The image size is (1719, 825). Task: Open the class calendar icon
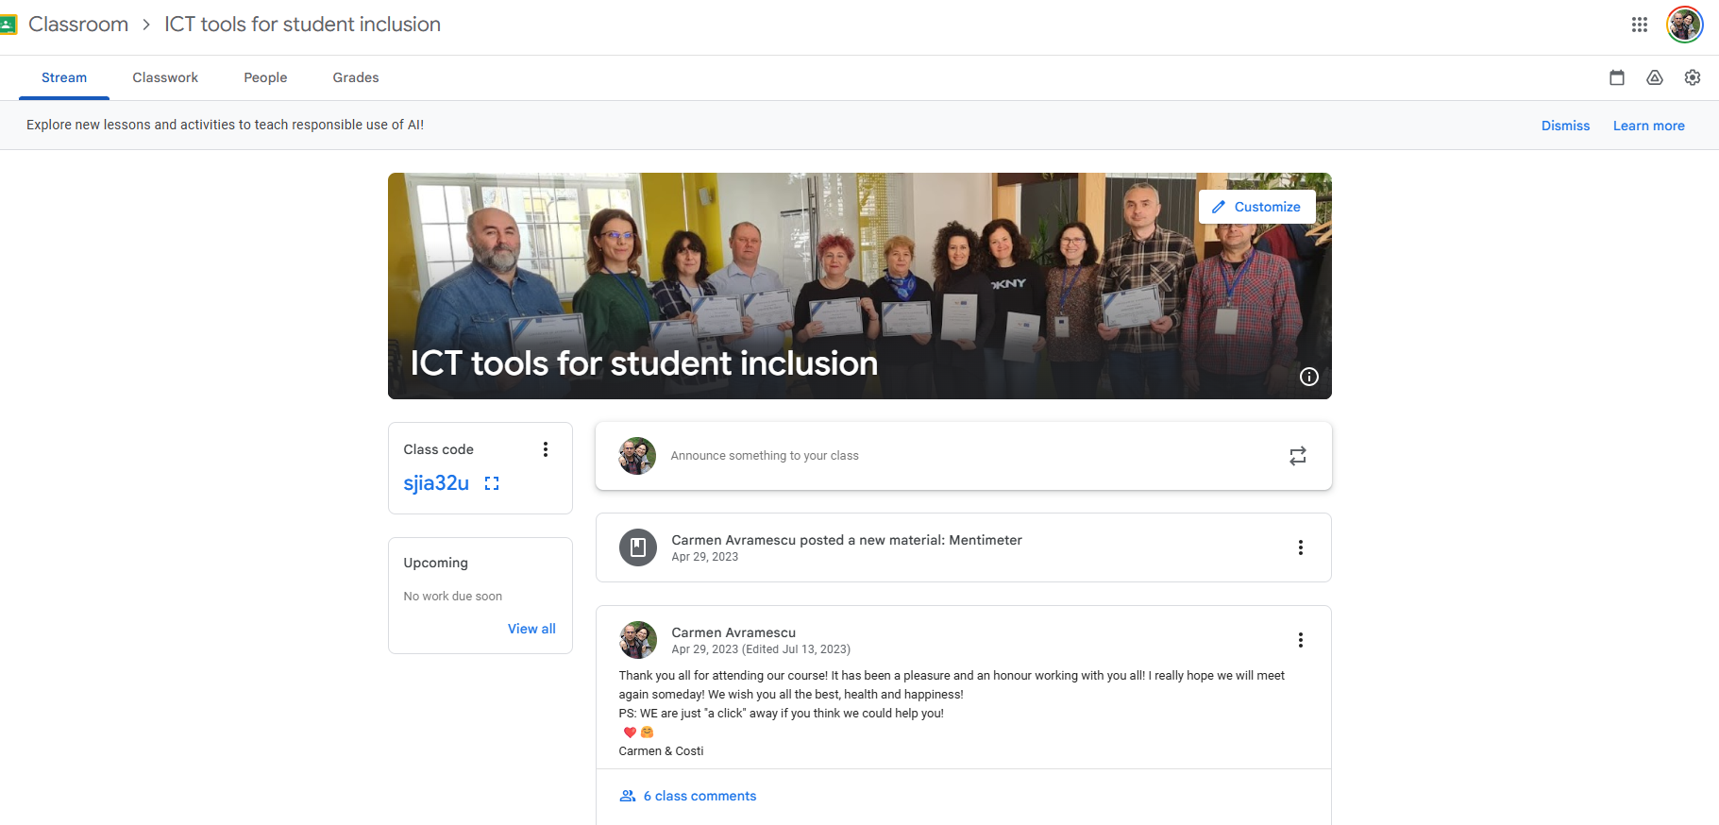1617,77
